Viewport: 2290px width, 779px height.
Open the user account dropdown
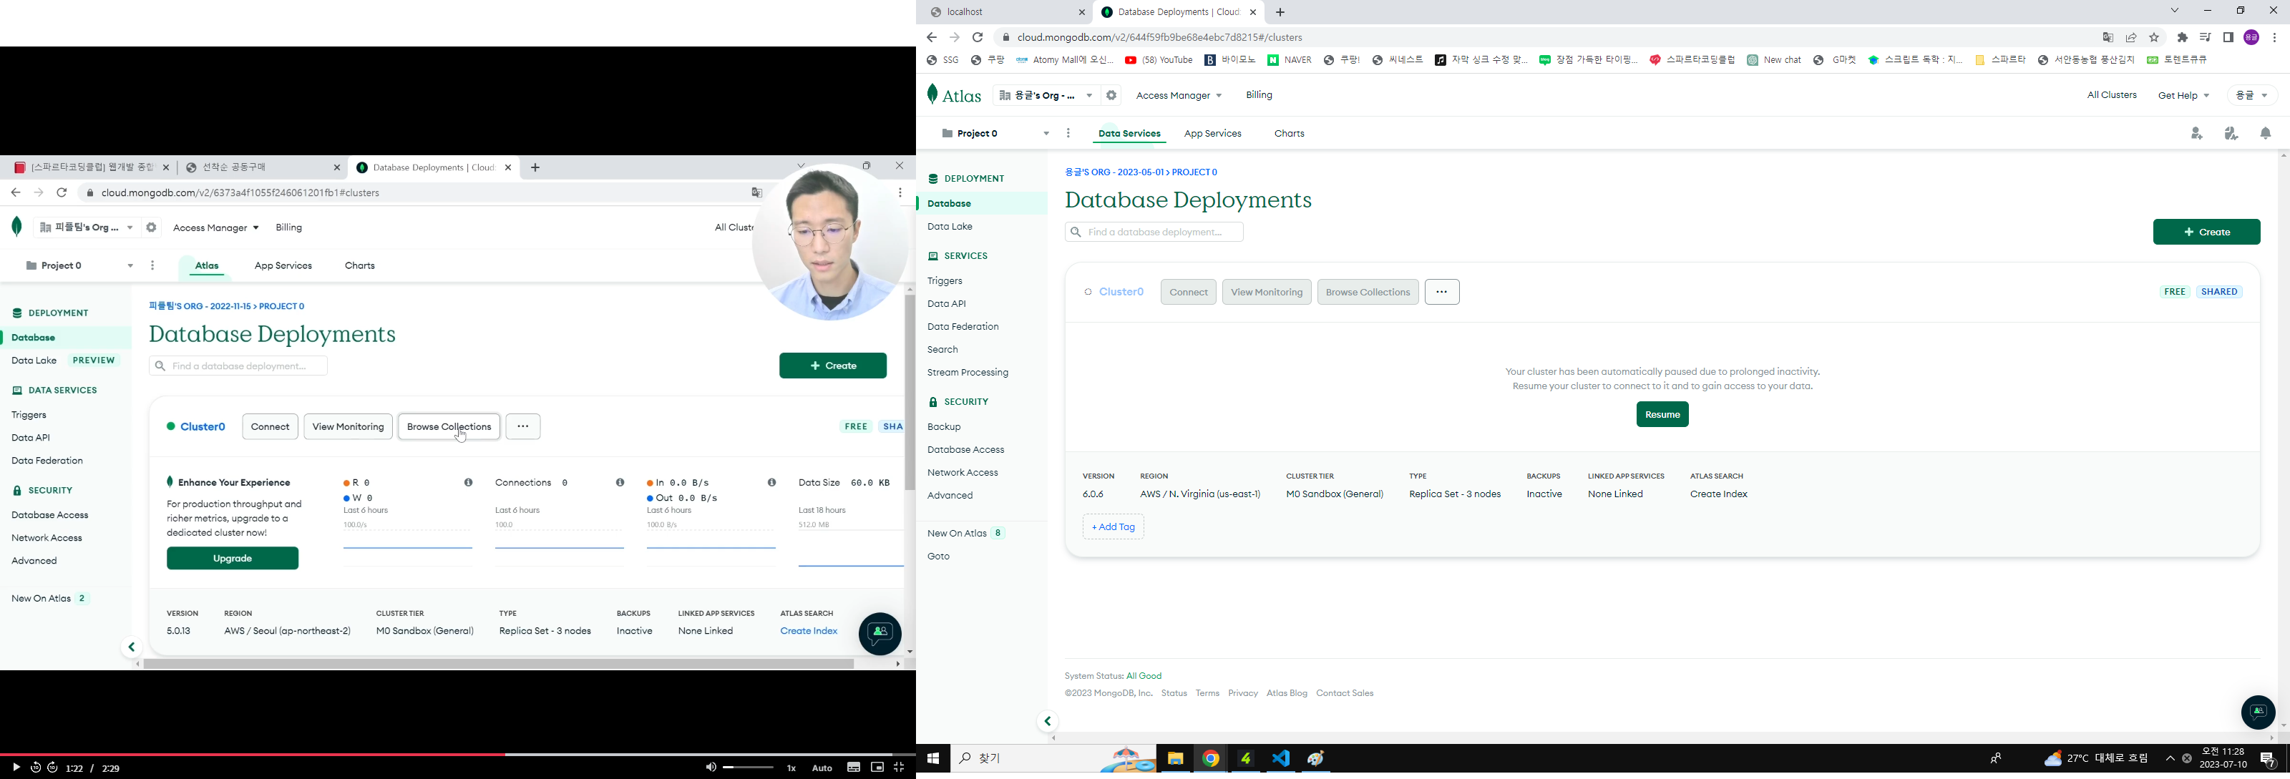[x=2252, y=96]
